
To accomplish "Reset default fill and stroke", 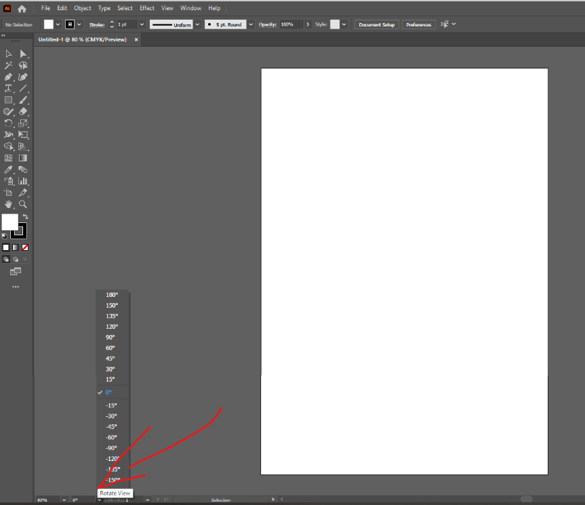I will pyautogui.click(x=4, y=236).
